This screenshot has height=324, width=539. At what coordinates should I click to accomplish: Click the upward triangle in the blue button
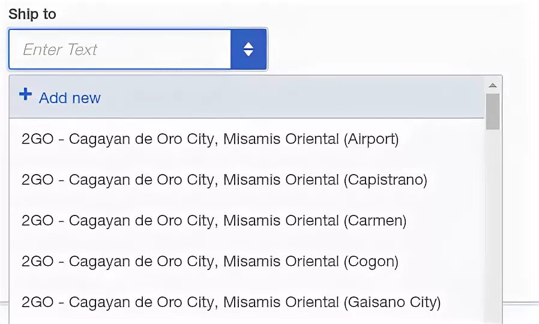pyautogui.click(x=248, y=46)
